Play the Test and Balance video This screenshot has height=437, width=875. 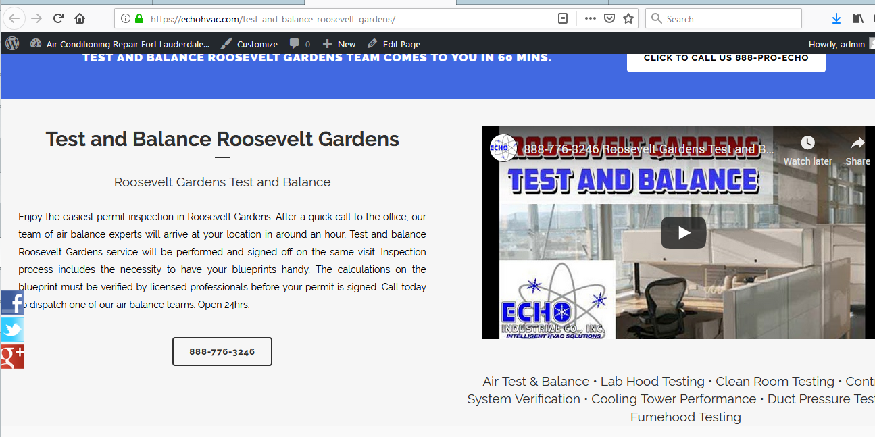pos(683,233)
